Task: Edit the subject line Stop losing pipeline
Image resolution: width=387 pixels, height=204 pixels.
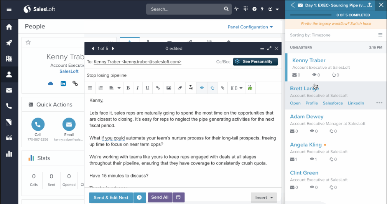Action: tap(183, 75)
